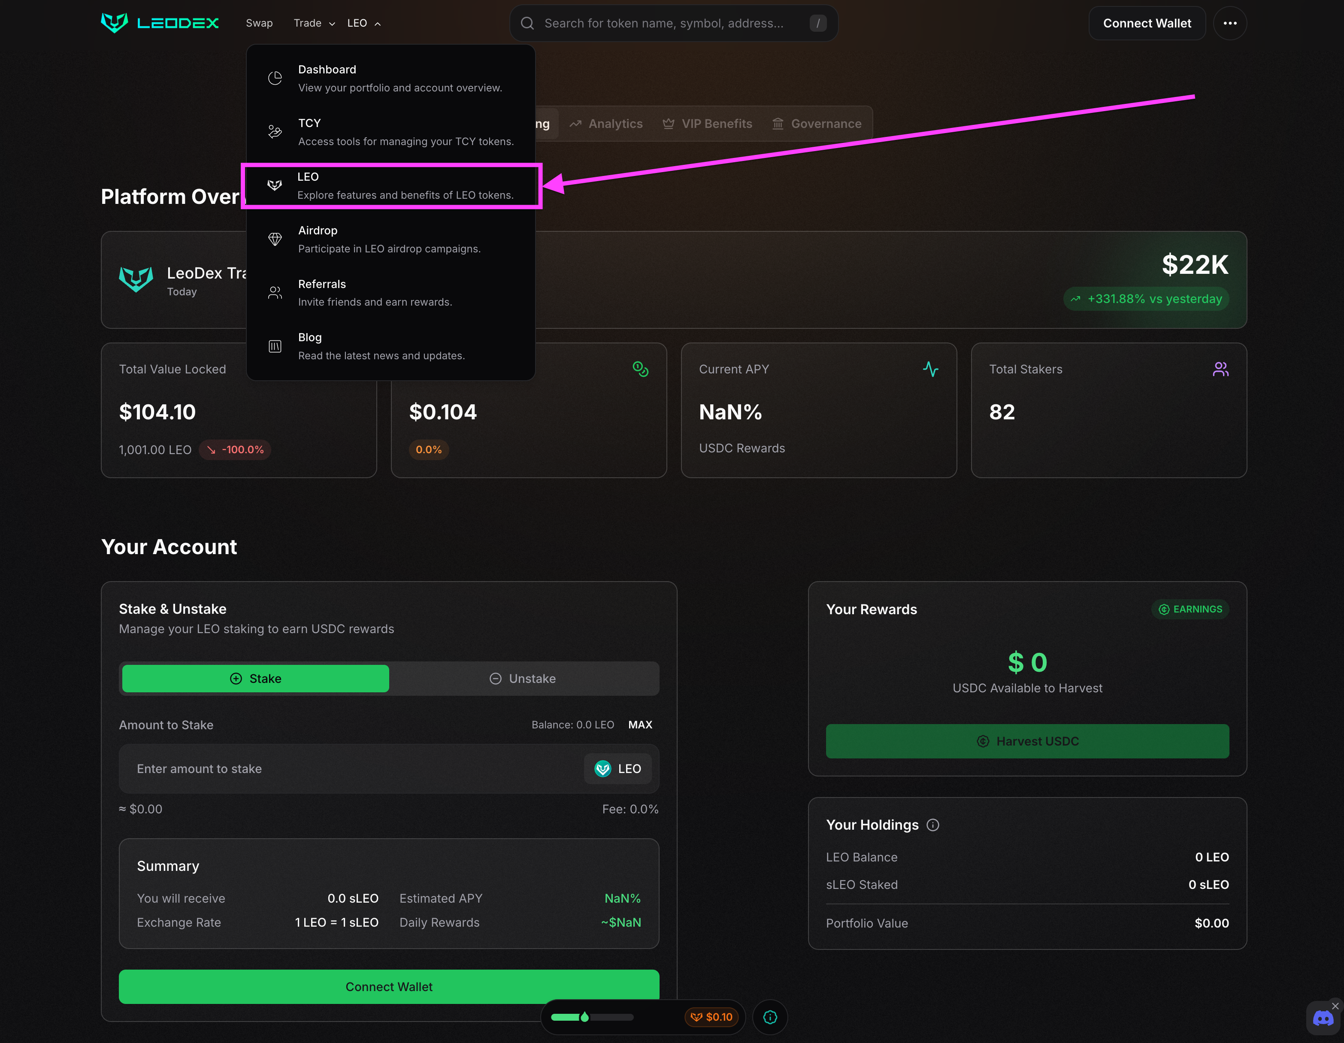This screenshot has width=1344, height=1043.
Task: Select LEO token selector in stake field
Action: coord(617,768)
